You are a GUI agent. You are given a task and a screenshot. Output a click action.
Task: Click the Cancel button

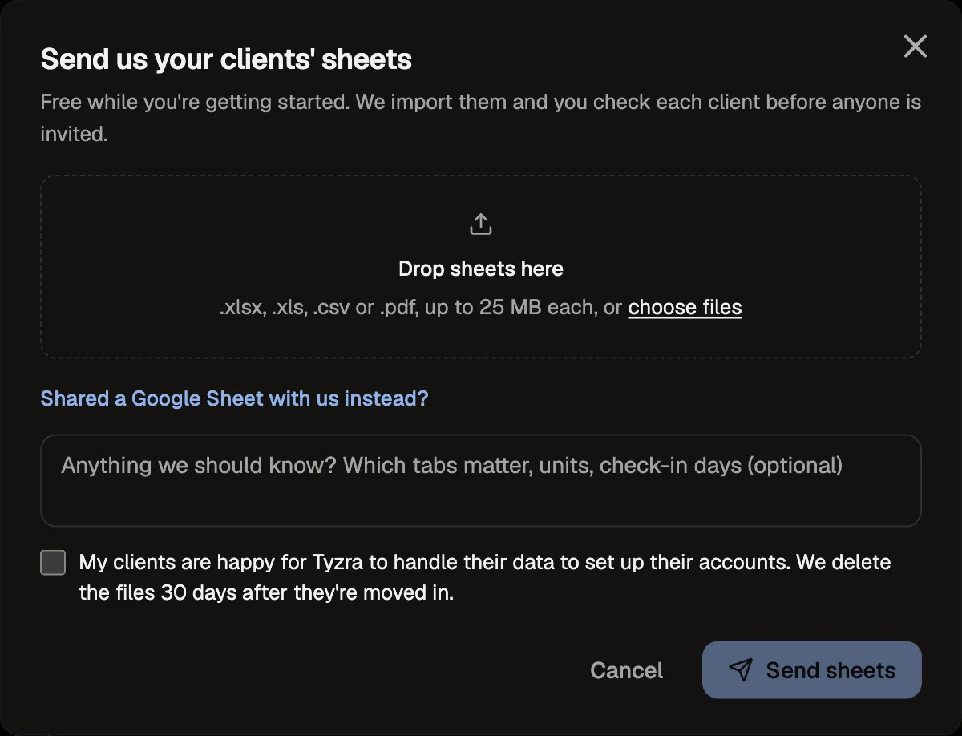coord(626,670)
